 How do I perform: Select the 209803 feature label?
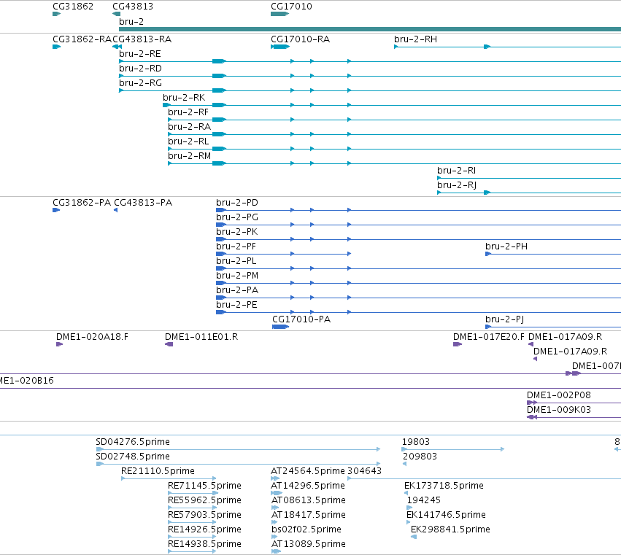pyautogui.click(x=420, y=457)
